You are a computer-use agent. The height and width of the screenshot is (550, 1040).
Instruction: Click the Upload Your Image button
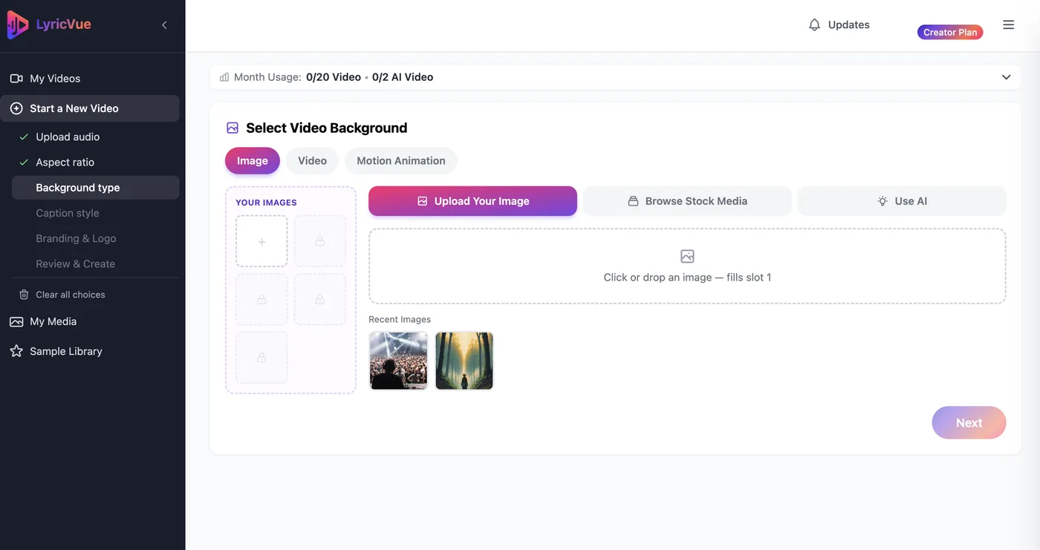tap(472, 201)
